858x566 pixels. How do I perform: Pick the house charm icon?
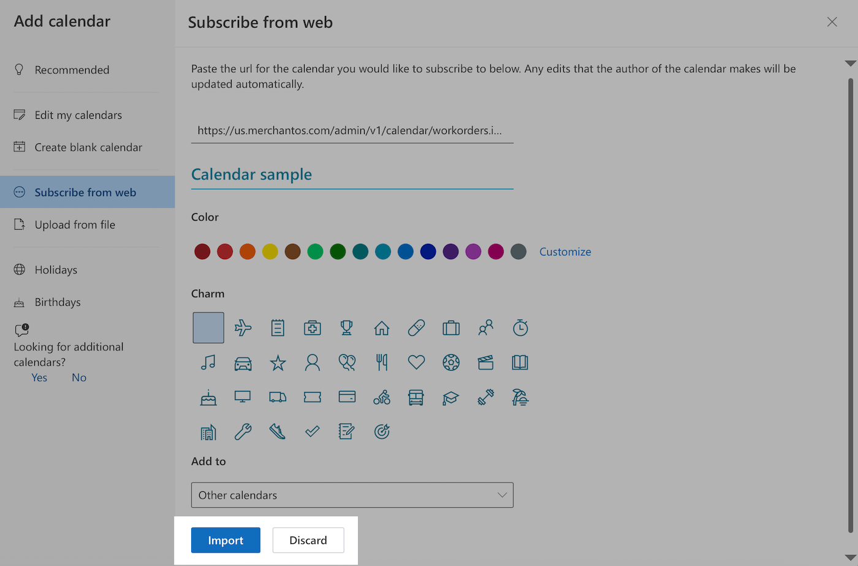(x=382, y=328)
